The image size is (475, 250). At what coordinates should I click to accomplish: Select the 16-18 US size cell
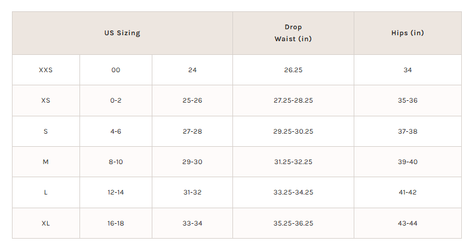(x=115, y=223)
